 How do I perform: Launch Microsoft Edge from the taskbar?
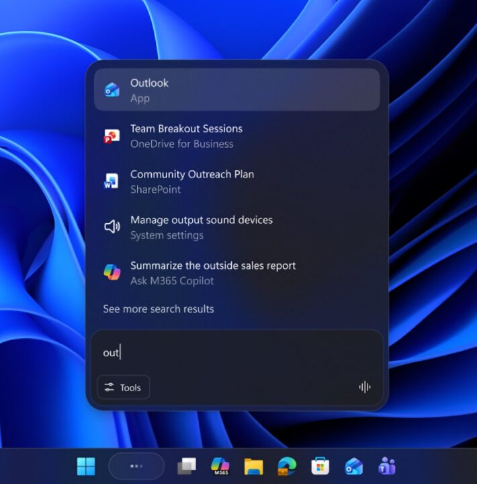287,467
